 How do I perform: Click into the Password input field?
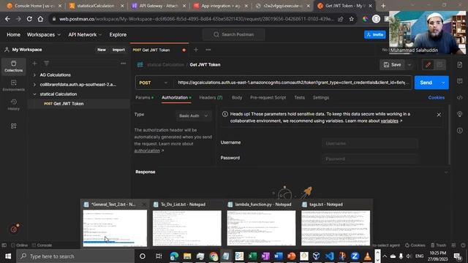(x=369, y=159)
